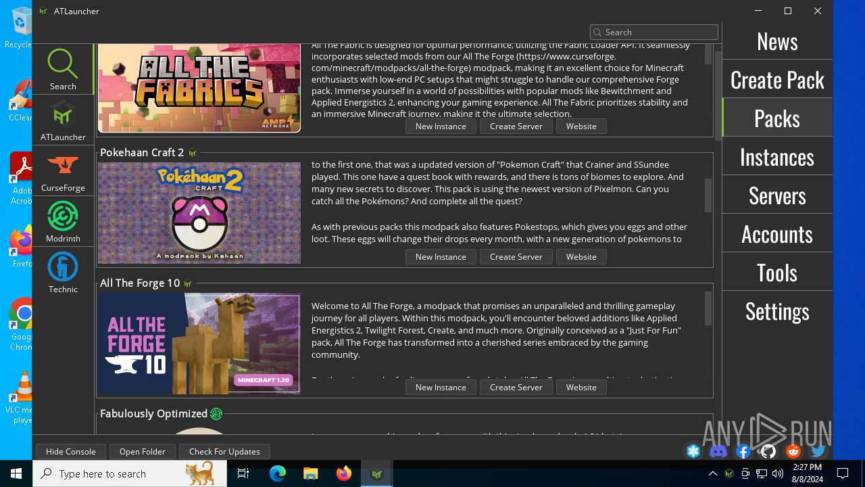Switch to the News tab
This screenshot has width=865, height=487.
(x=777, y=41)
